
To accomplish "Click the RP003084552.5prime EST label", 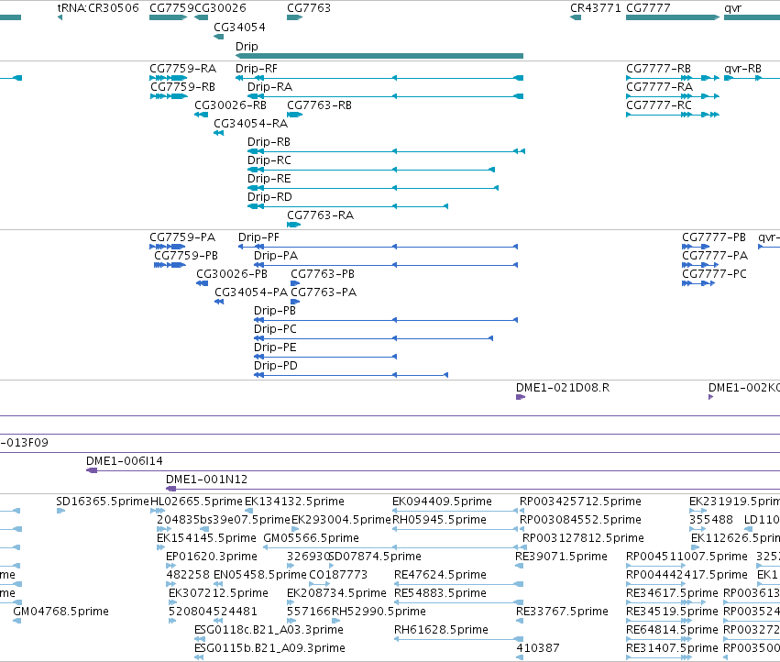I will [x=580, y=520].
